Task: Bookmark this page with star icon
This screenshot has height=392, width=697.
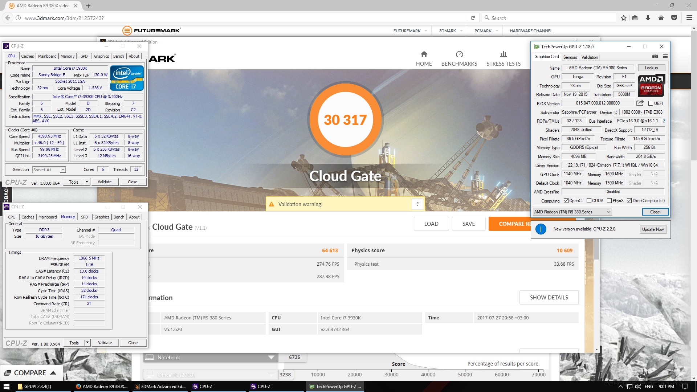Action: pyautogui.click(x=624, y=18)
